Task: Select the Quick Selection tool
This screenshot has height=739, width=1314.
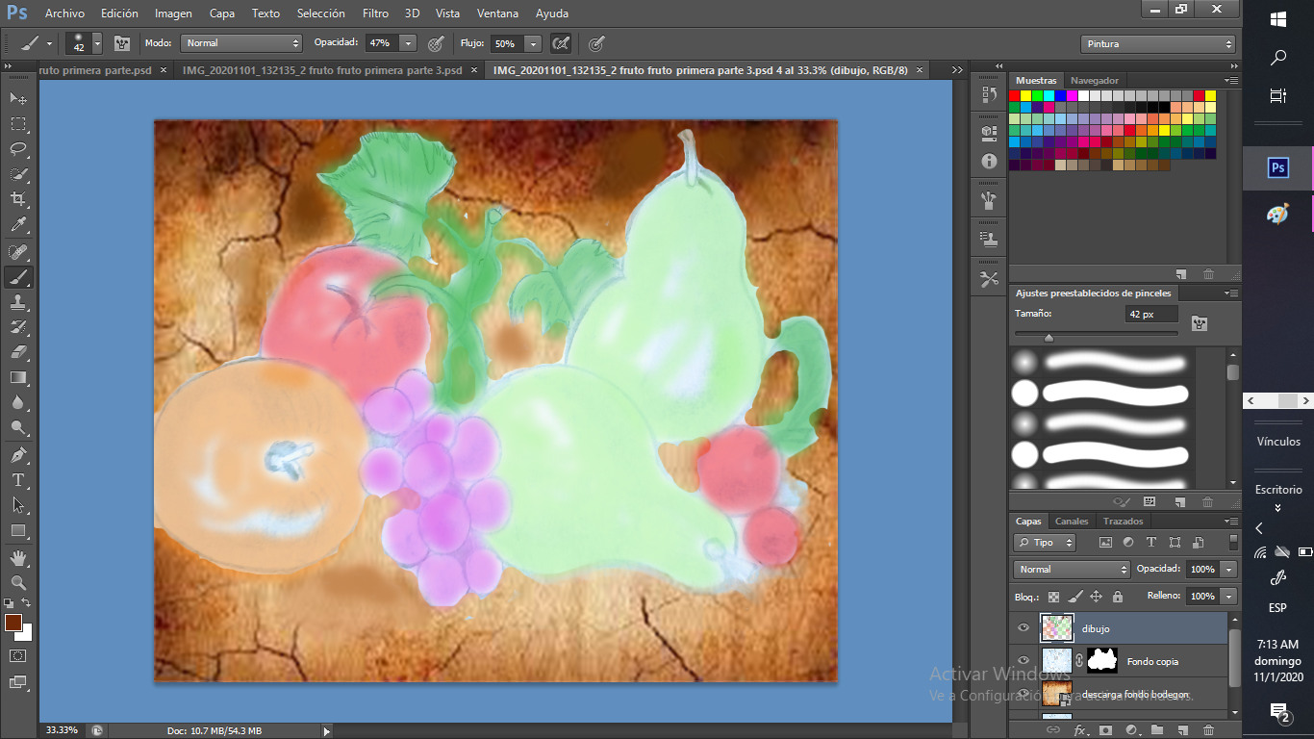Action: click(x=18, y=174)
